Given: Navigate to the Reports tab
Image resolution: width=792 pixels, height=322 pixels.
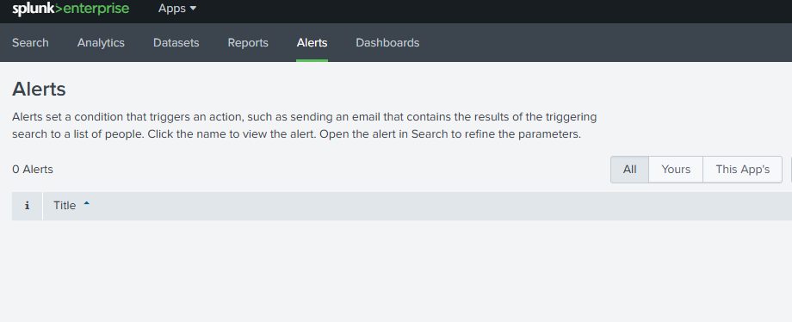Looking at the screenshot, I should point(248,43).
